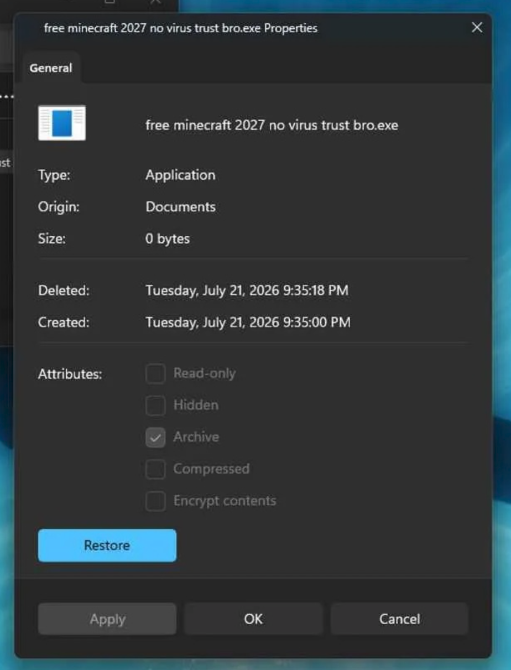The width and height of the screenshot is (511, 670).
Task: Uncheck the Archive attribute checkbox
Action: point(155,438)
